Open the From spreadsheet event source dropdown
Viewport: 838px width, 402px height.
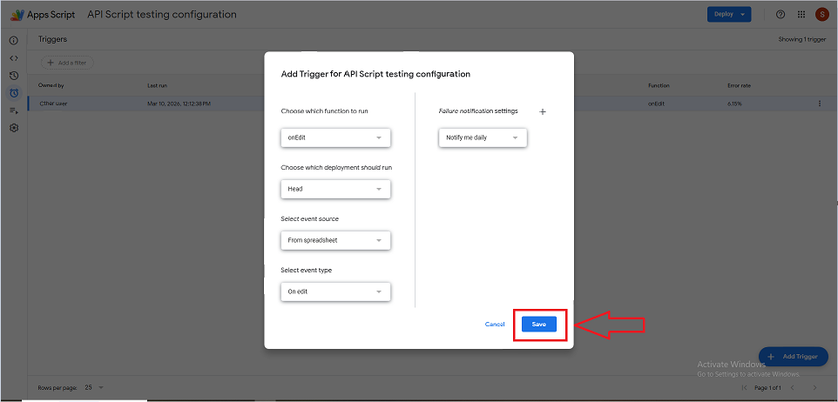pyautogui.click(x=335, y=240)
